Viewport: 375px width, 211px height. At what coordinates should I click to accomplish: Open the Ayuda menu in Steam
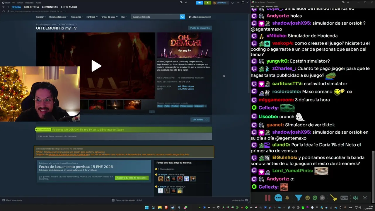[x=38, y=3]
